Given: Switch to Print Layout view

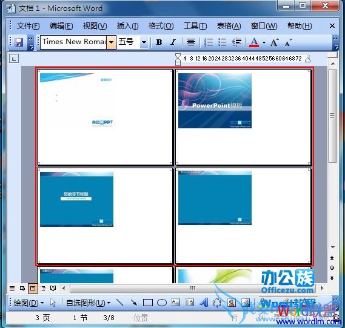Looking at the screenshot, I should click(33, 288).
